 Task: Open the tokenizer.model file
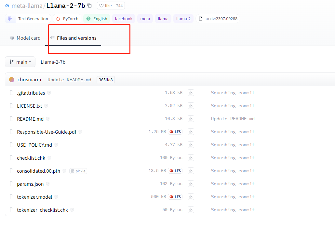coord(34,197)
